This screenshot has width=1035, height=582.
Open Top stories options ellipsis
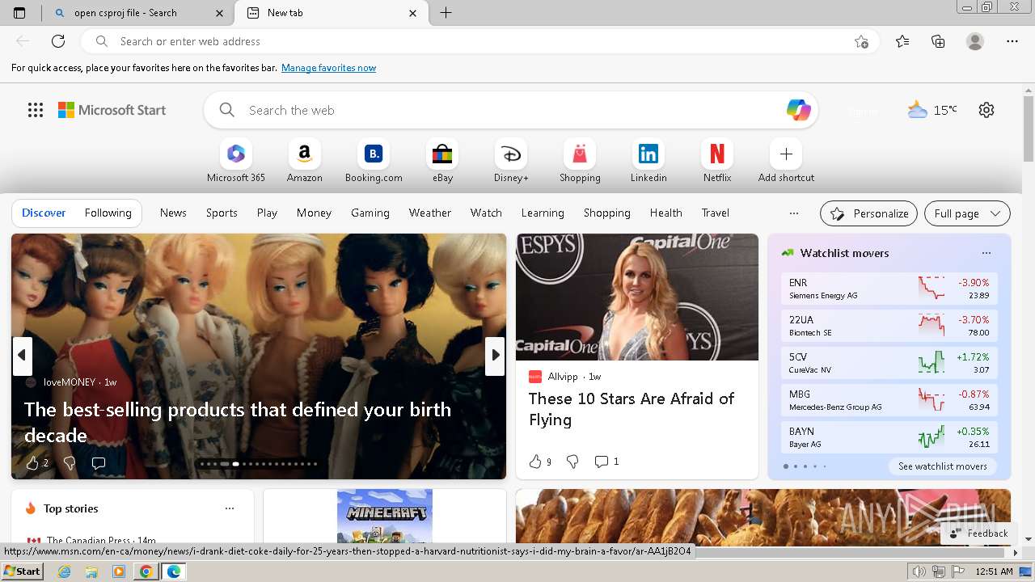click(x=230, y=508)
